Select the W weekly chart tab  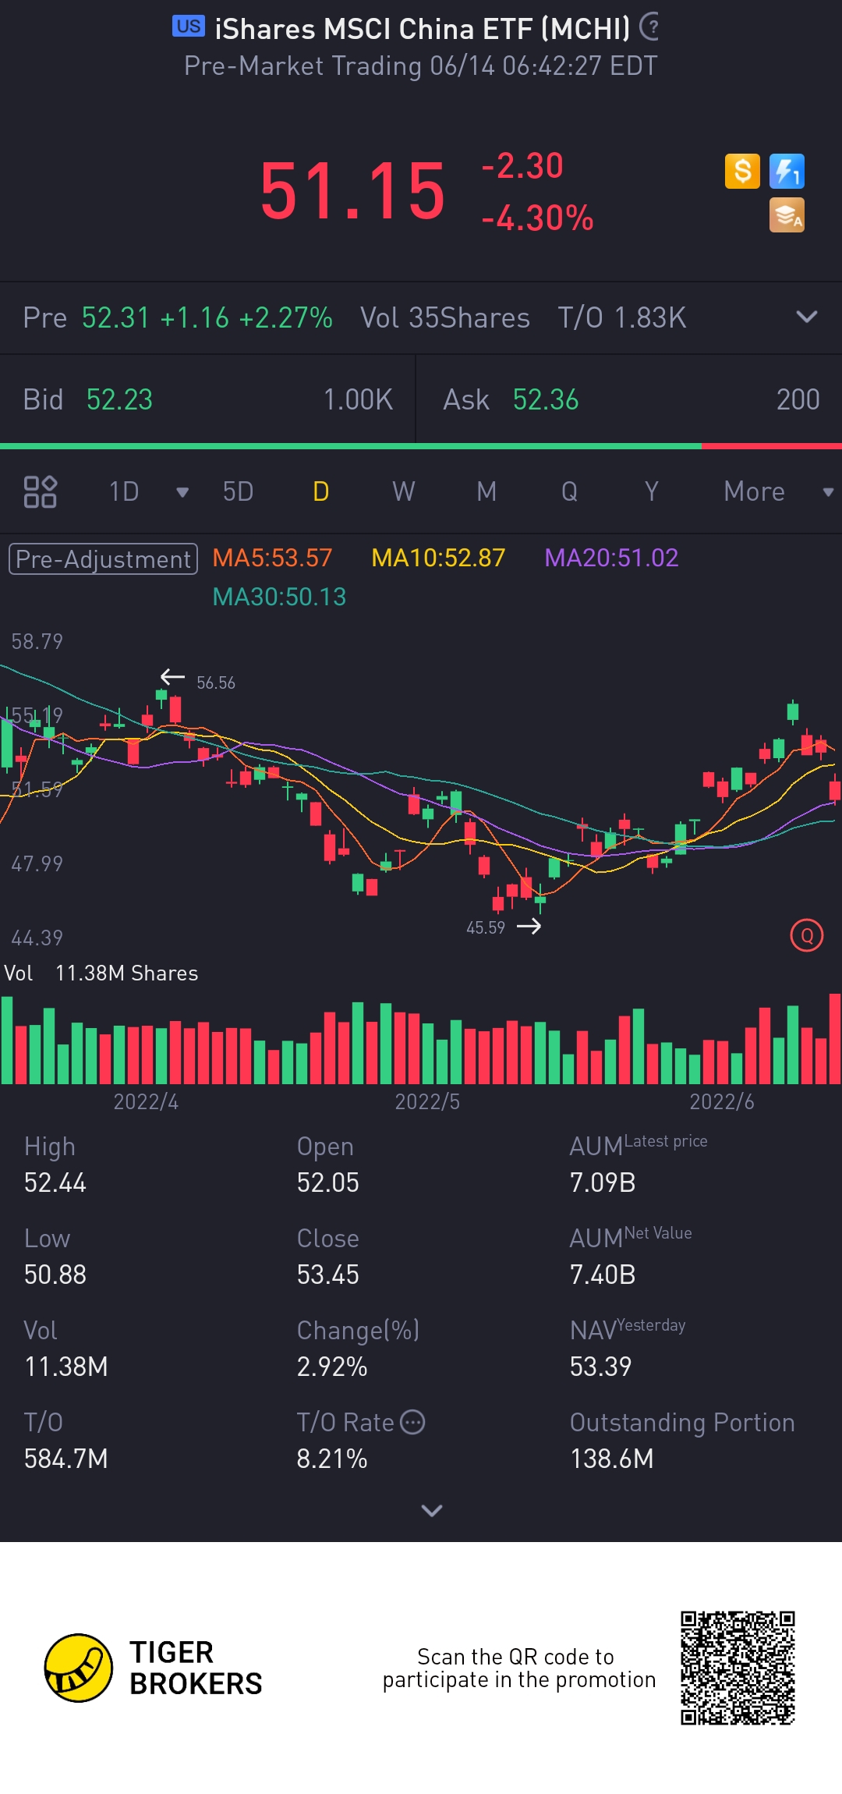pos(403,491)
